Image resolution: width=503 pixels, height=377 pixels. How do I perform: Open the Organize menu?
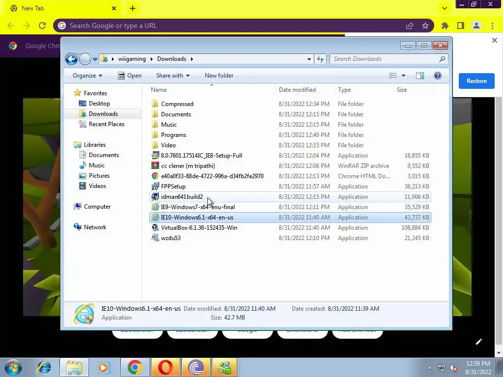click(x=87, y=76)
